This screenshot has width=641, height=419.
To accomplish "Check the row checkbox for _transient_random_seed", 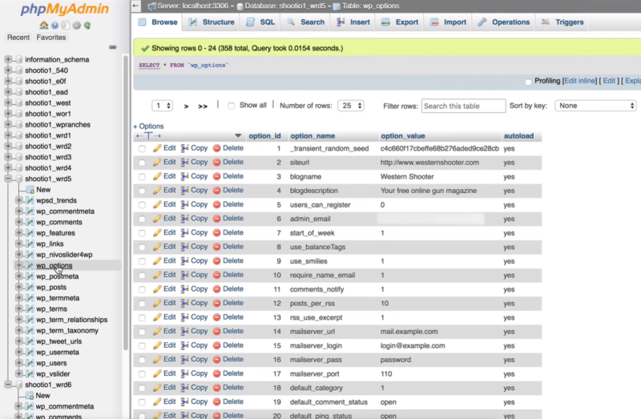I will point(142,148).
